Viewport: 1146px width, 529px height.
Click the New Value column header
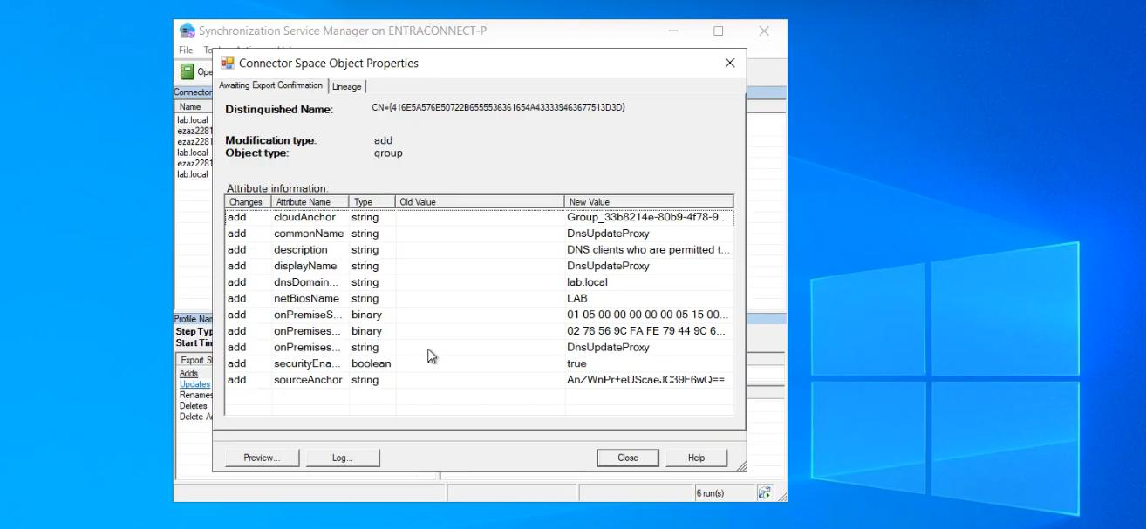pyautogui.click(x=649, y=202)
